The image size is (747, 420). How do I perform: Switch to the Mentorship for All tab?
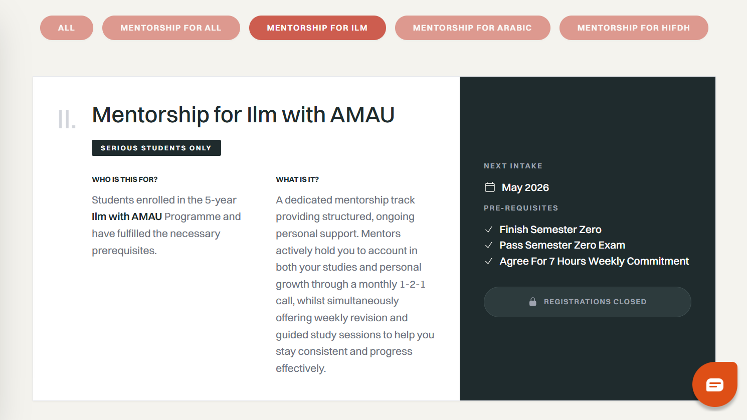tap(171, 28)
